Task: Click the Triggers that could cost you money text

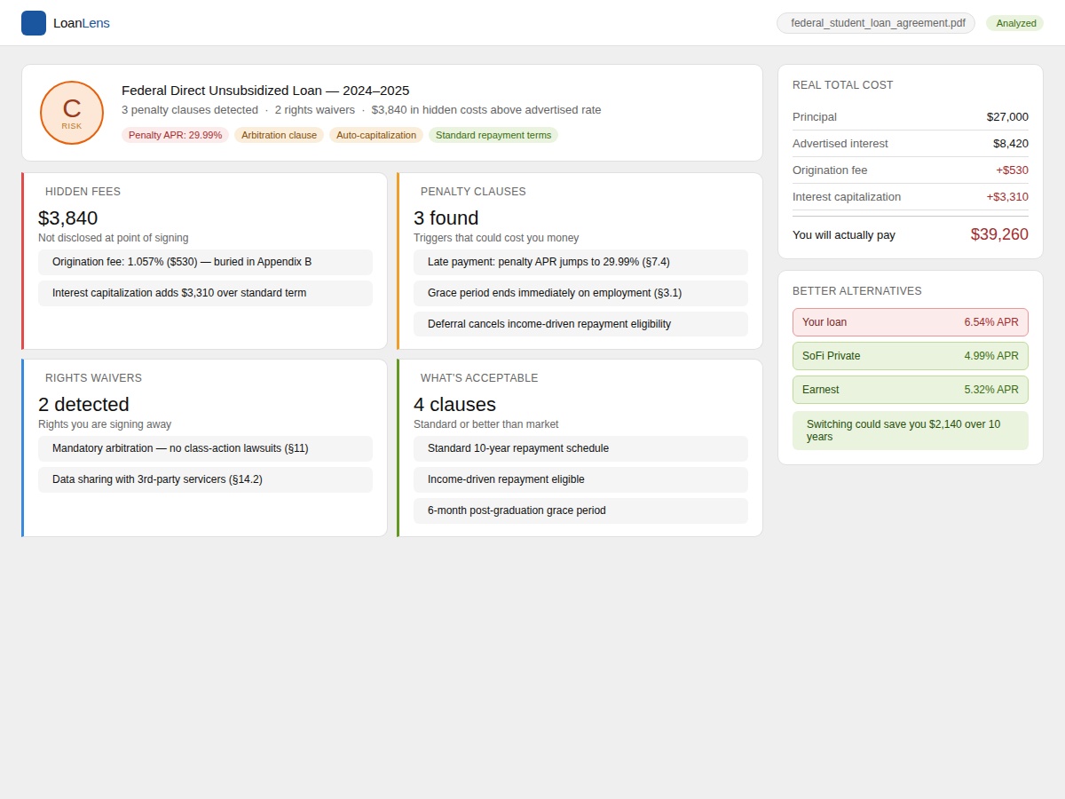Action: coord(496,238)
